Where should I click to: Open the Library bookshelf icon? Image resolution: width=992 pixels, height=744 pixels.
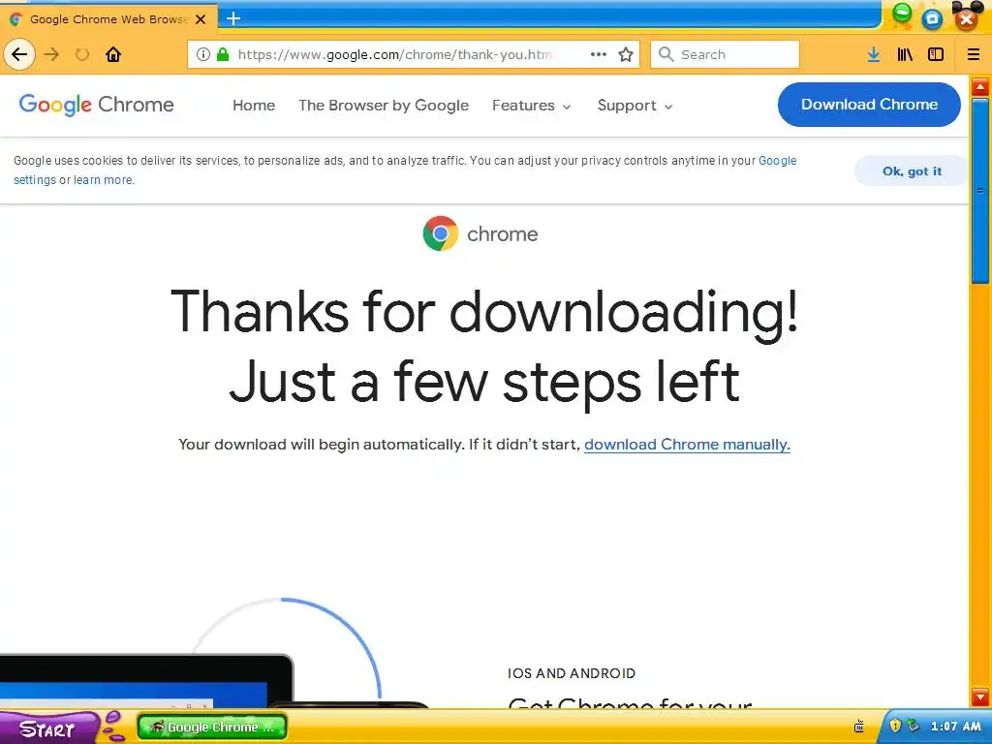pos(905,54)
